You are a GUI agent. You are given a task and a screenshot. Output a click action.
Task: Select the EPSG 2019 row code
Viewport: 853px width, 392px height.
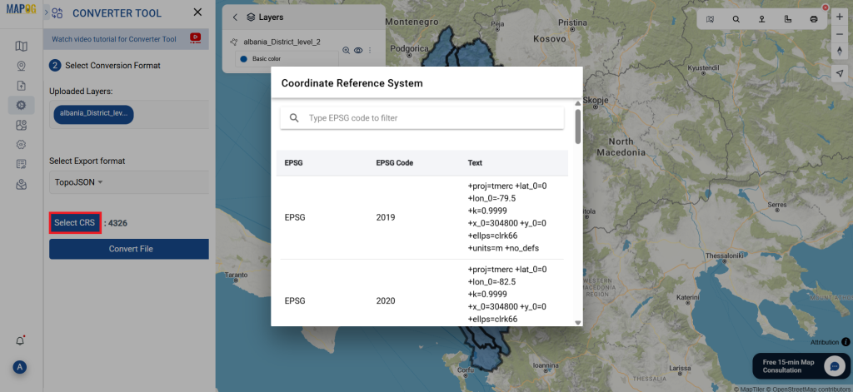(385, 217)
